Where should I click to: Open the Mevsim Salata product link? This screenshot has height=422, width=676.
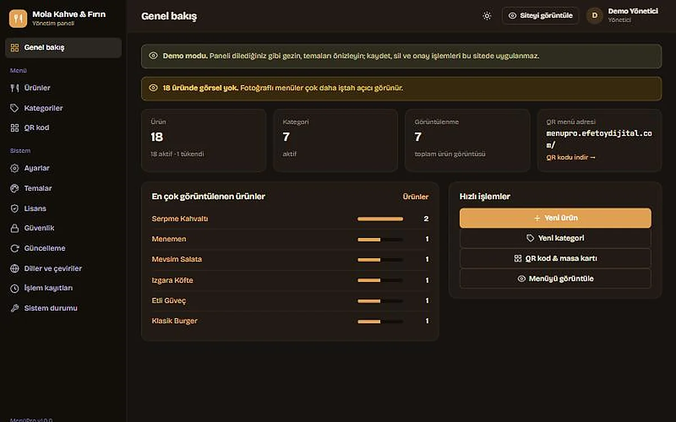coord(177,259)
